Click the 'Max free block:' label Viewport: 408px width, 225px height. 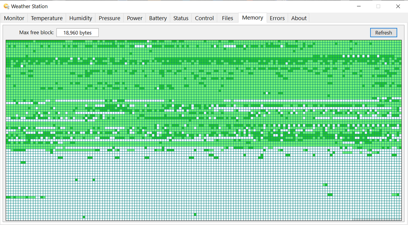click(36, 33)
